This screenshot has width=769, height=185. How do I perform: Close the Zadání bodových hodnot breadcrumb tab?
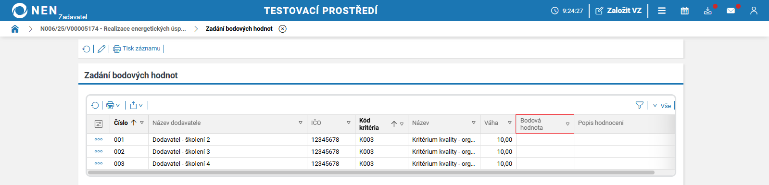pyautogui.click(x=283, y=29)
